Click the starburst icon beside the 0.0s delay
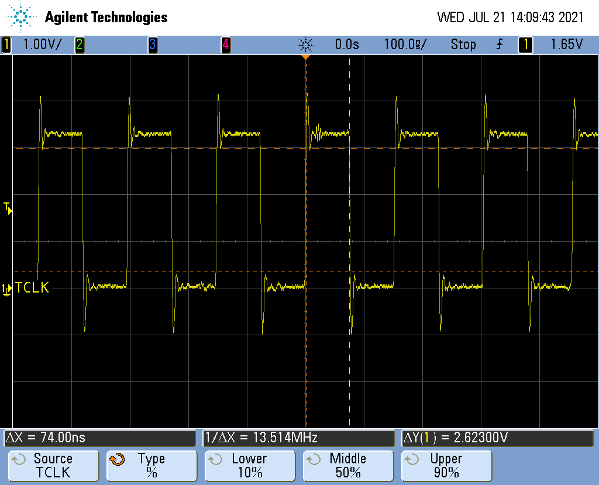Image resolution: width=599 pixels, height=485 pixels. click(305, 44)
